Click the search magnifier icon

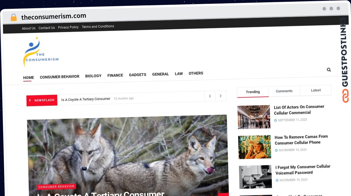tap(329, 70)
